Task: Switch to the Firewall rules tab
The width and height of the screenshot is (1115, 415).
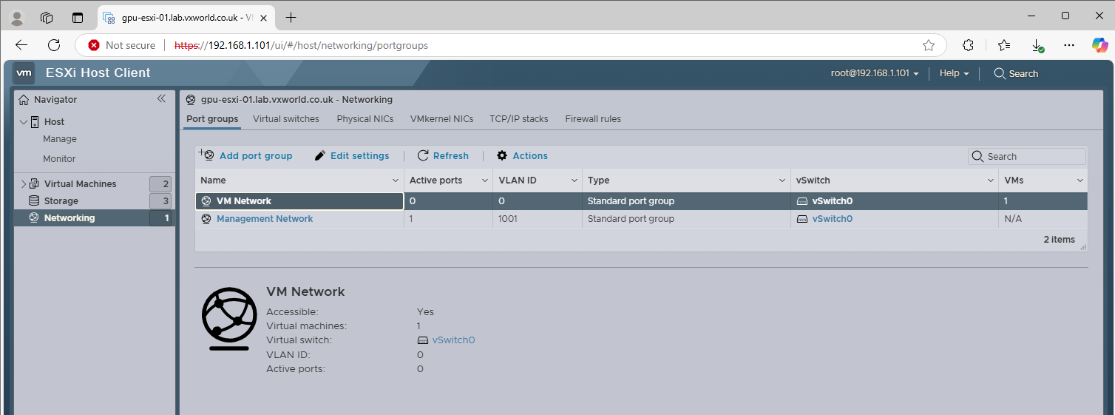Action: [593, 119]
